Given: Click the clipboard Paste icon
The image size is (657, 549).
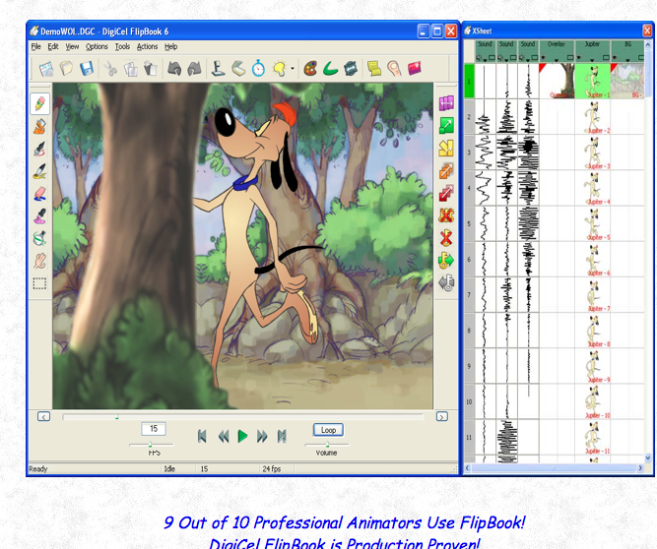Looking at the screenshot, I should click(x=151, y=68).
